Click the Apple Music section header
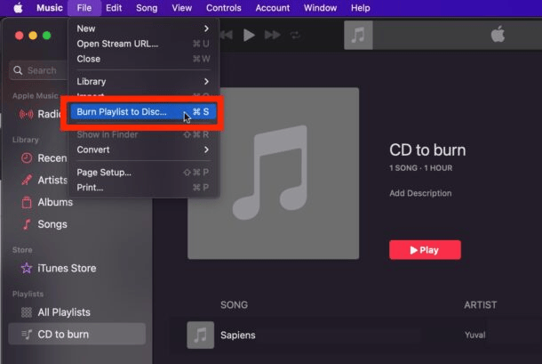542x364 pixels. 35,96
